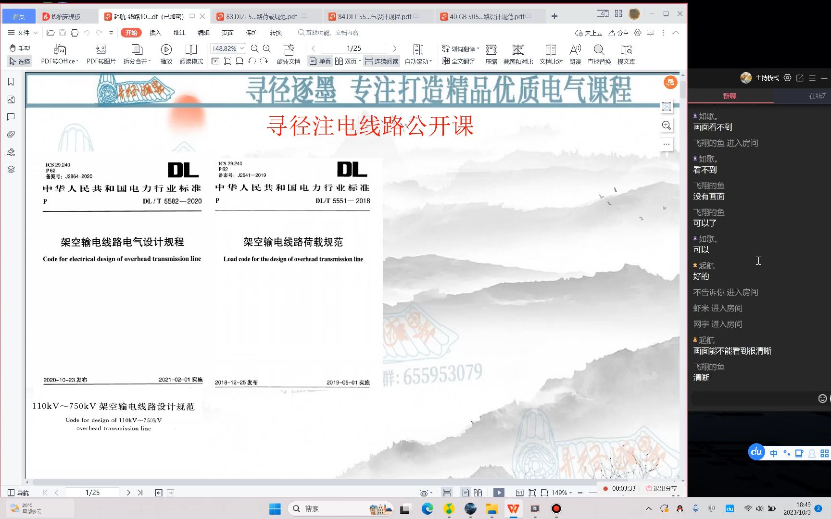Click the orange floating assistant icon

[670, 83]
